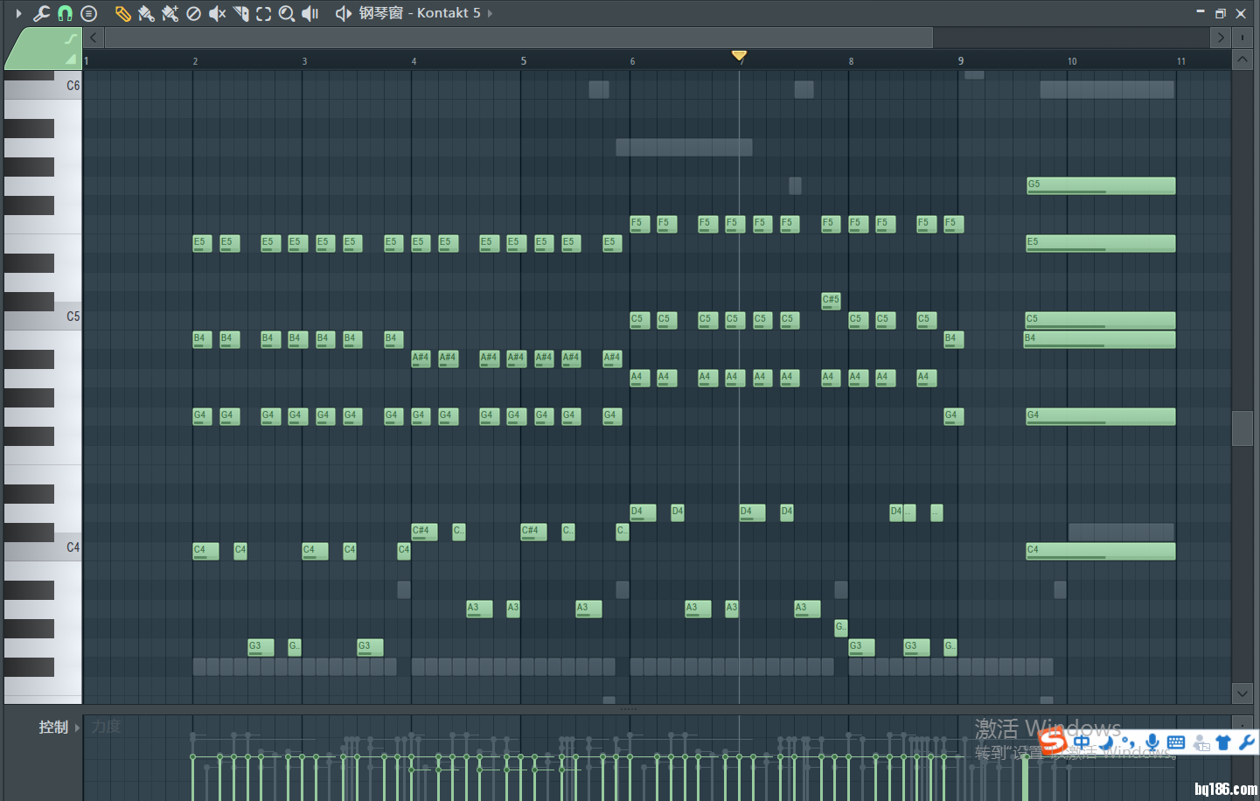
Task: Expand the 控制 control panel arrow
Action: tap(77, 728)
